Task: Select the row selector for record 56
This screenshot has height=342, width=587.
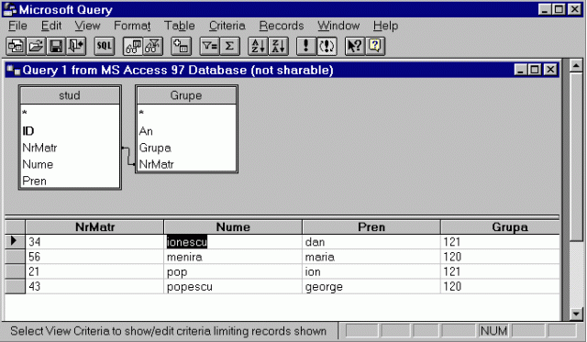Action: click(x=15, y=257)
